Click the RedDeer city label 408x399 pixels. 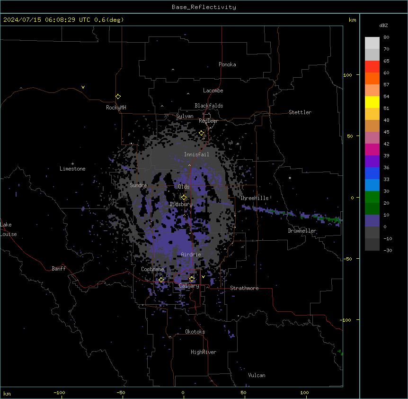(x=208, y=121)
